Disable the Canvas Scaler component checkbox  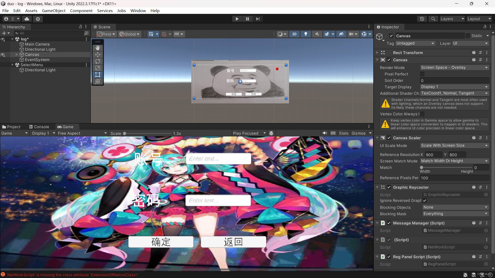pos(389,138)
